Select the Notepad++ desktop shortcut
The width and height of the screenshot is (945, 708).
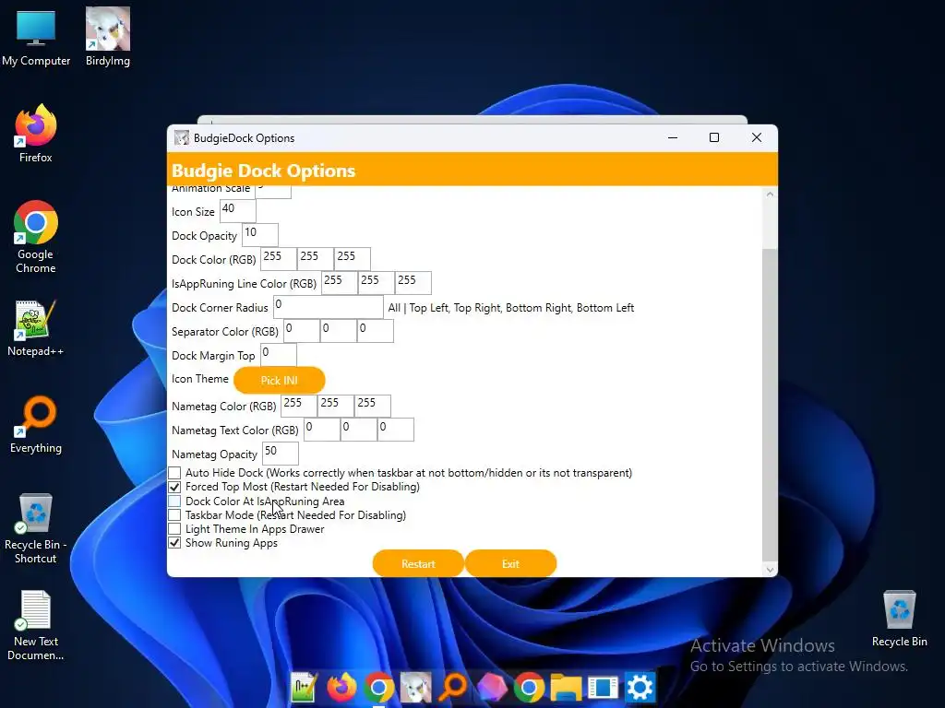pyautogui.click(x=36, y=328)
